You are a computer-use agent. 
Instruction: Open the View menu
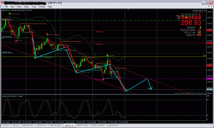pyautogui.click(x=12, y=7)
